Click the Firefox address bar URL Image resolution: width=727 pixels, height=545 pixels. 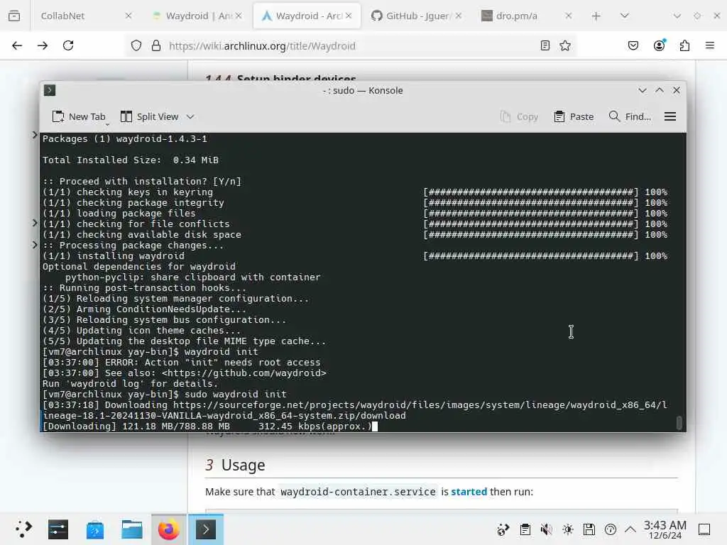coord(262,45)
